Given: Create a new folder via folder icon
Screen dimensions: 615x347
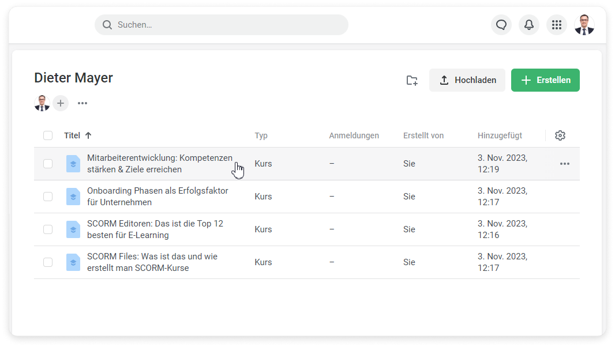Looking at the screenshot, I should 412,80.
